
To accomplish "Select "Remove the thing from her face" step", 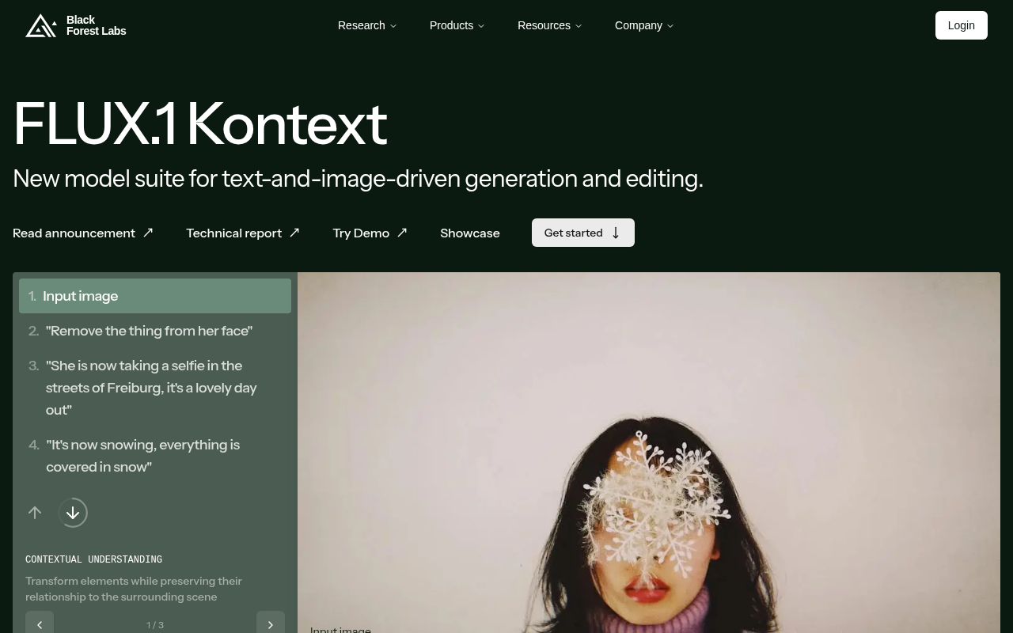I will click(155, 331).
